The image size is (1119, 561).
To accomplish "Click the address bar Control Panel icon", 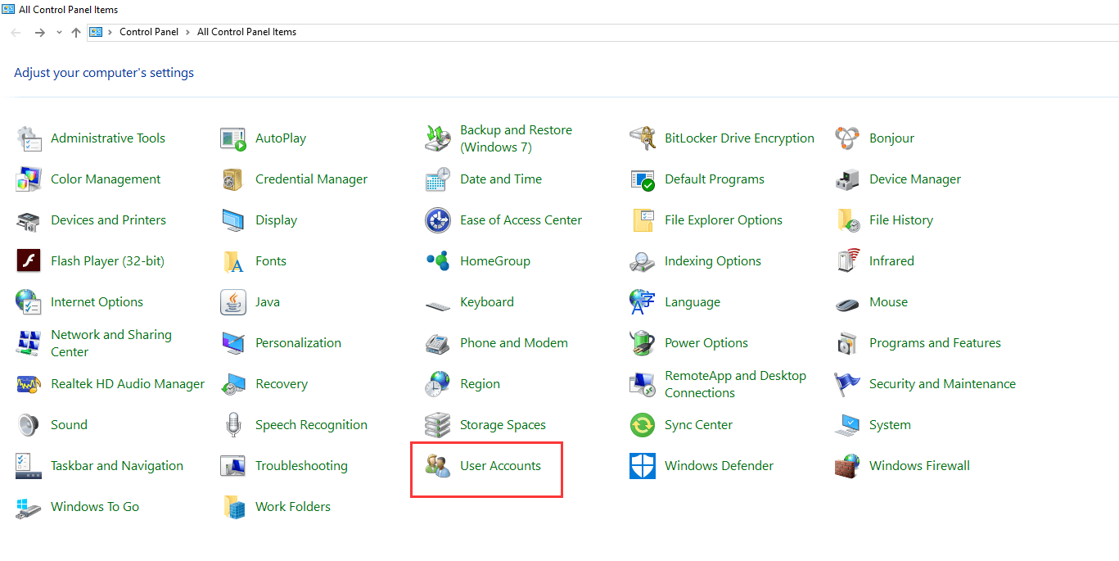I will (96, 33).
